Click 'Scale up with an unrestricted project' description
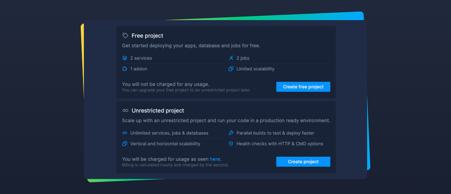 tap(226, 121)
